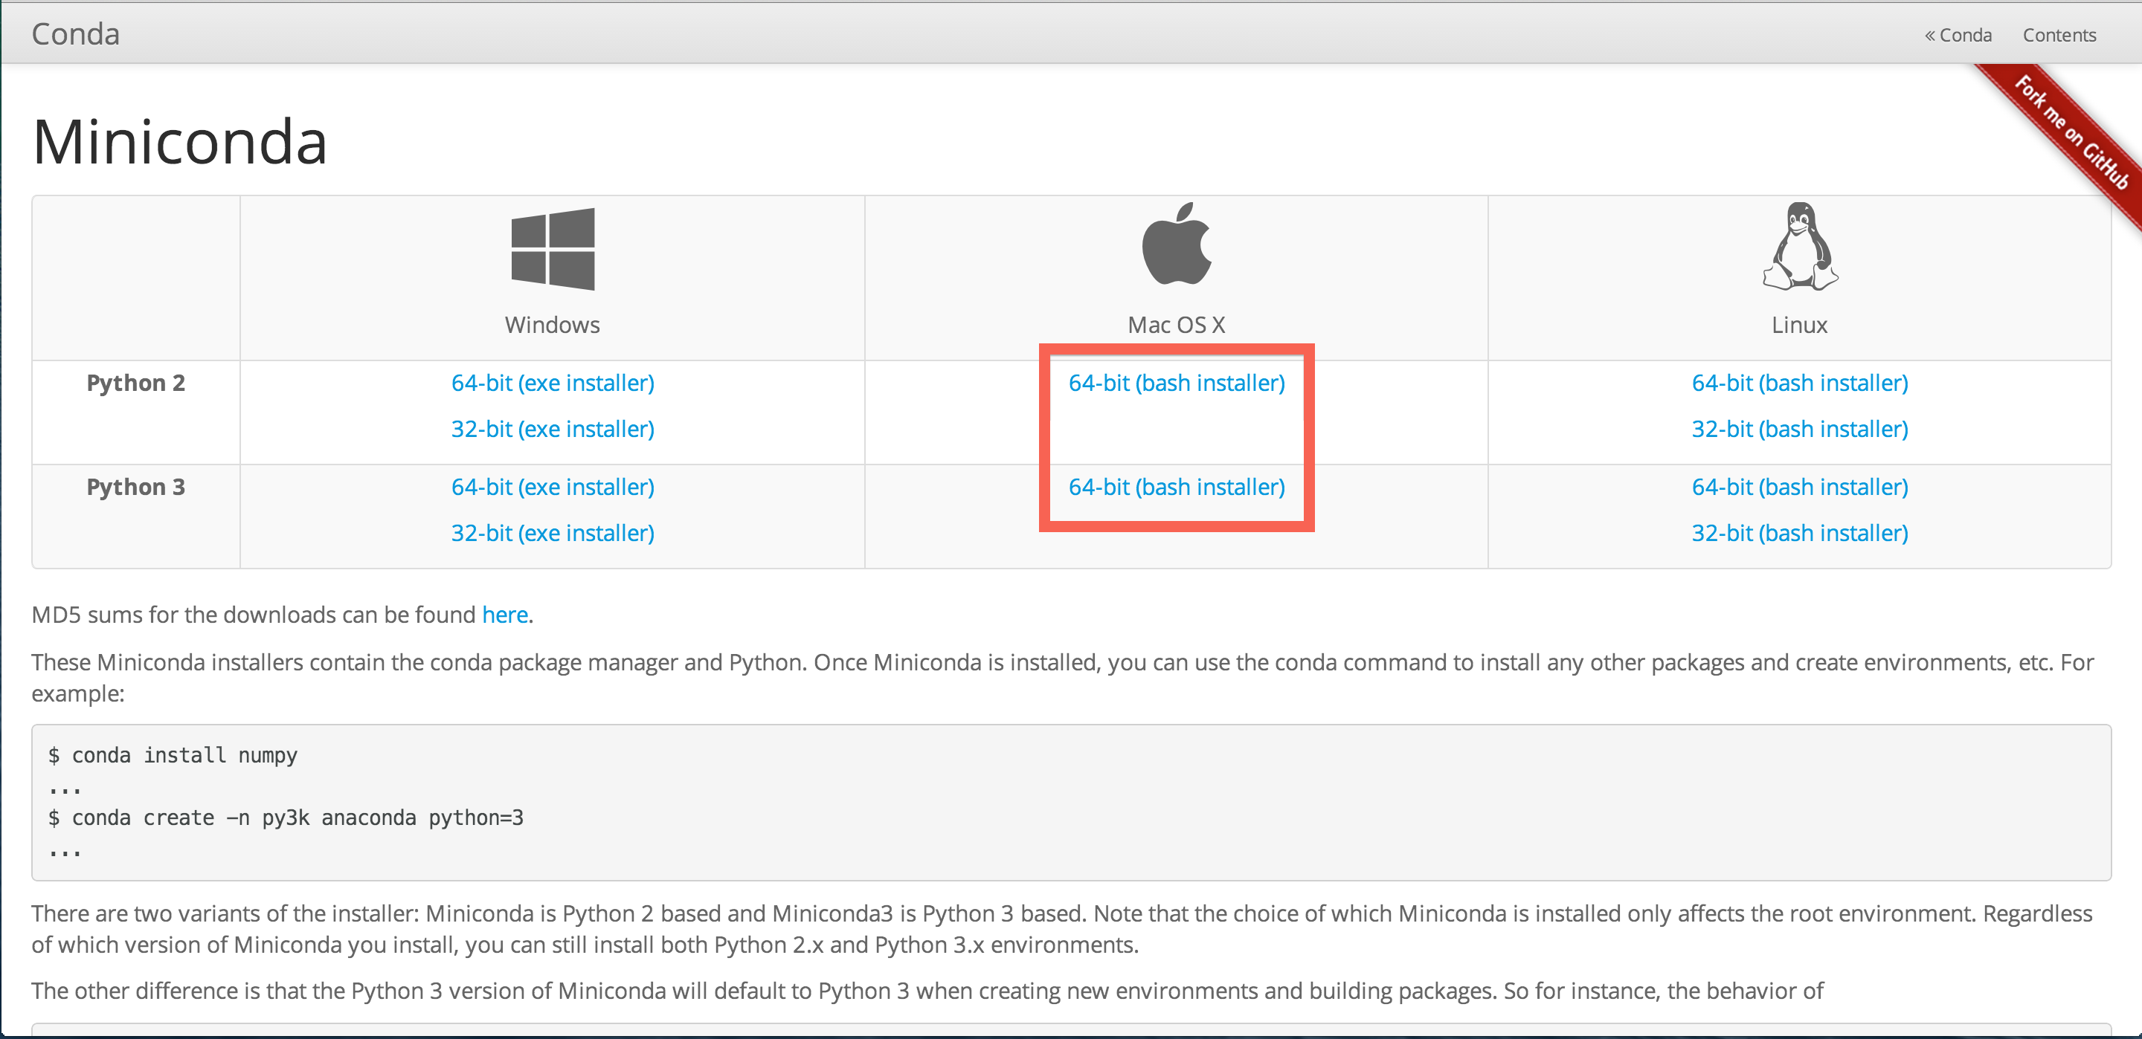Screen dimensions: 2142x1039
Task: Select Windows Python 2 64-bit exe installer
Action: point(551,382)
